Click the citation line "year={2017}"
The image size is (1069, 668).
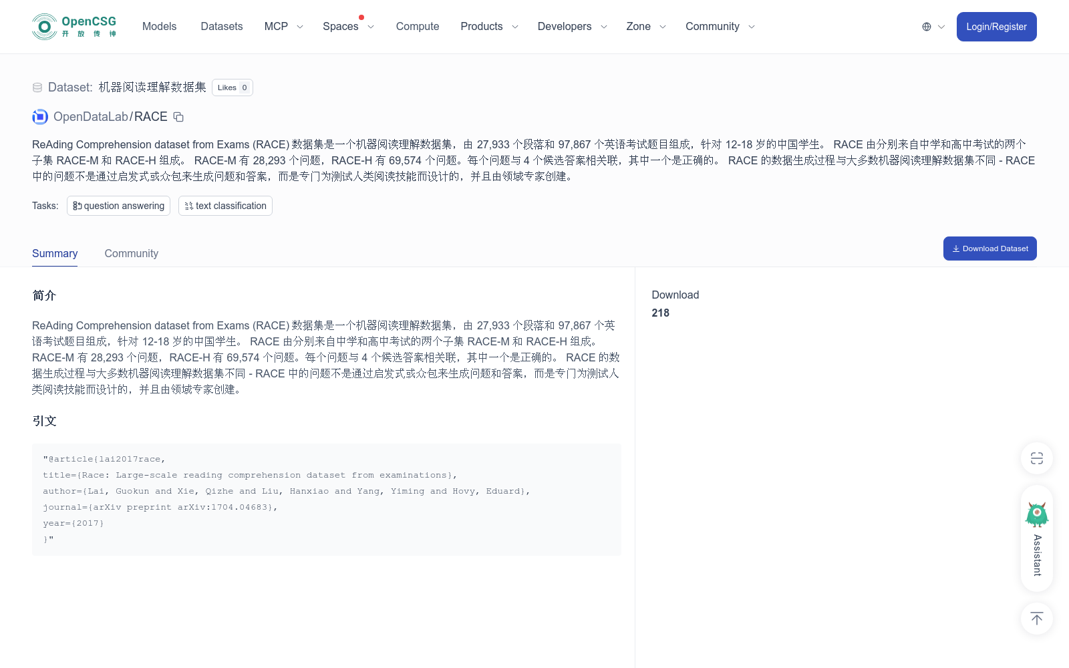[x=73, y=523]
